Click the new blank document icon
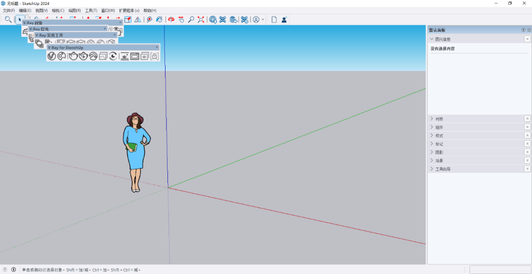 tap(274, 20)
